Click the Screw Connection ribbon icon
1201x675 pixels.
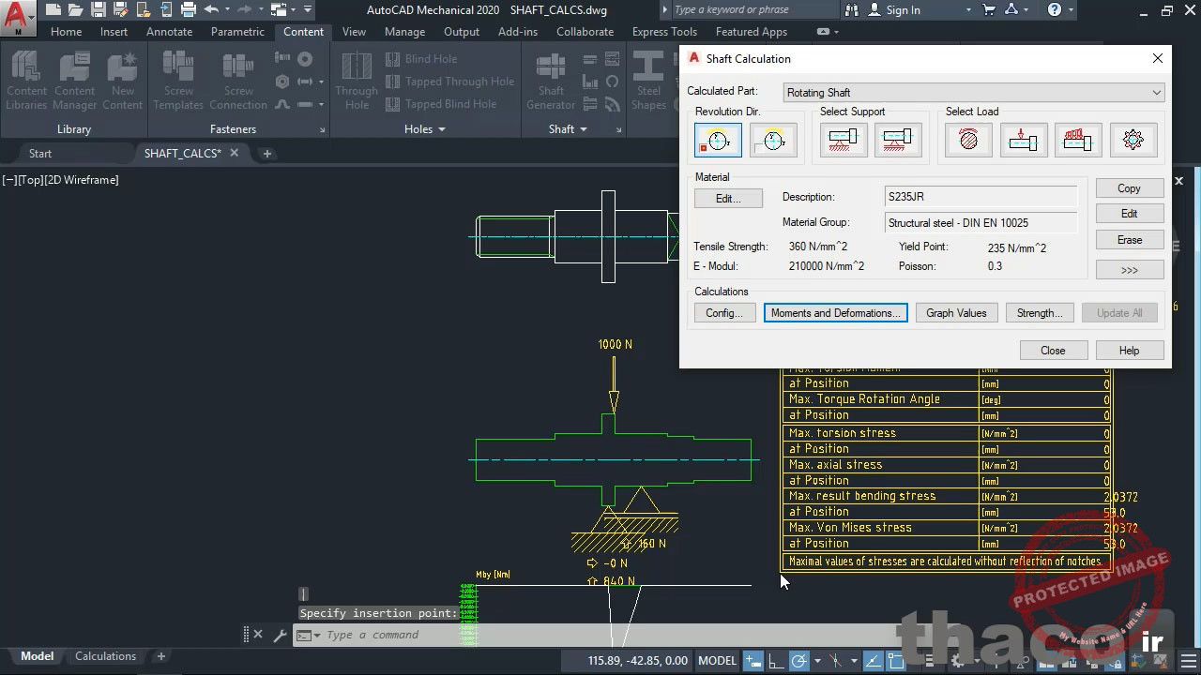tap(238, 81)
